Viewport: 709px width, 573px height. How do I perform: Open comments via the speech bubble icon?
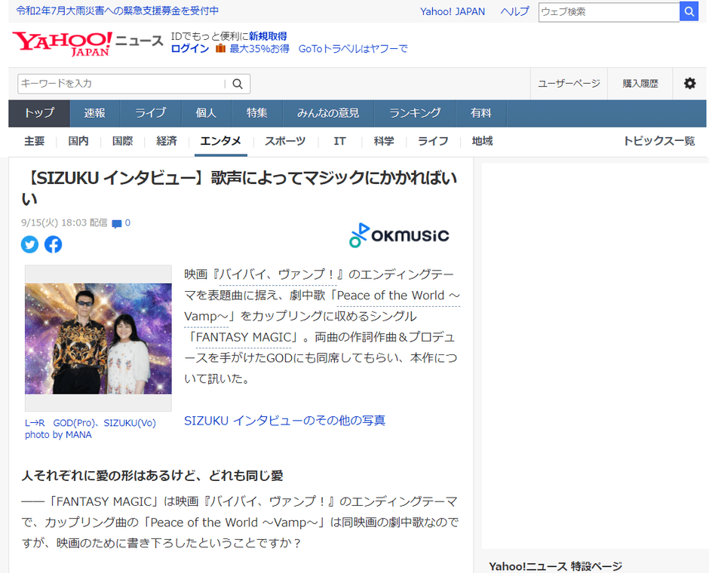click(118, 222)
